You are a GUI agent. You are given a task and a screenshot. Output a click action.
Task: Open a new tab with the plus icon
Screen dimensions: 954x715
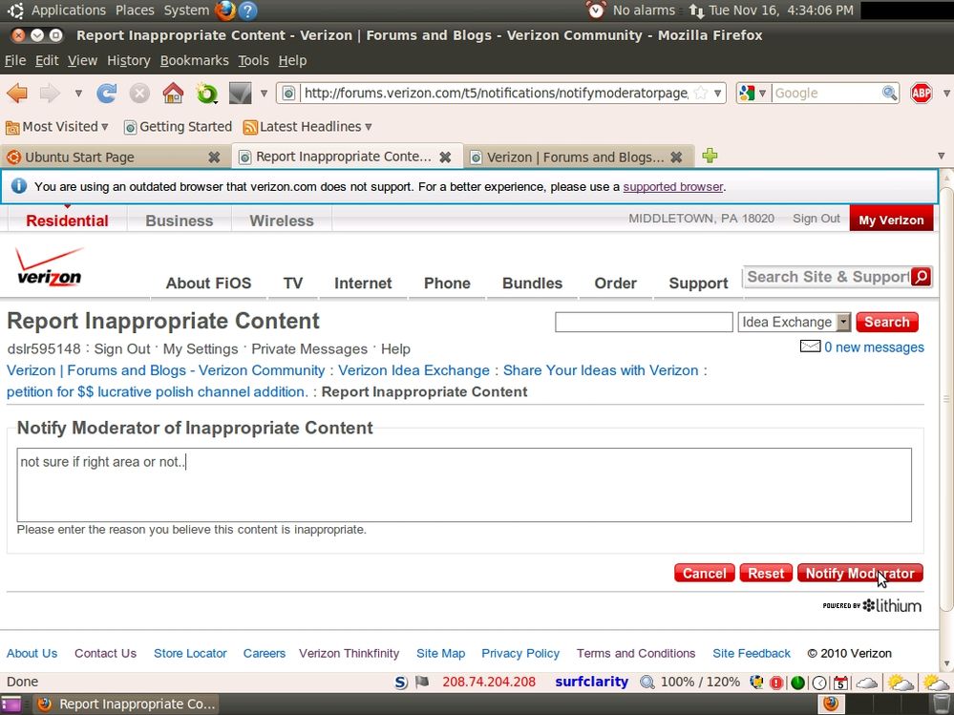click(x=710, y=156)
